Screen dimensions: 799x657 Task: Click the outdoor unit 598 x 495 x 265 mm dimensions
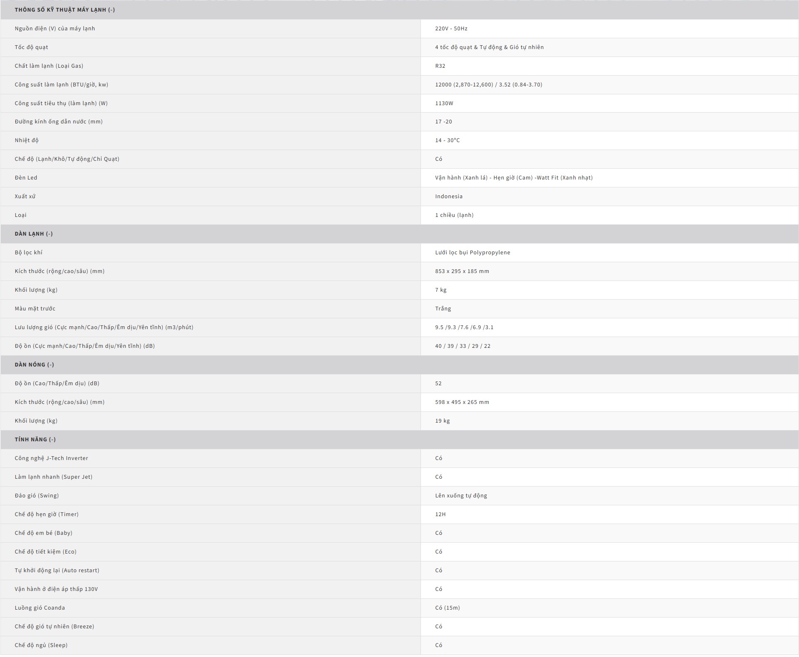[462, 402]
